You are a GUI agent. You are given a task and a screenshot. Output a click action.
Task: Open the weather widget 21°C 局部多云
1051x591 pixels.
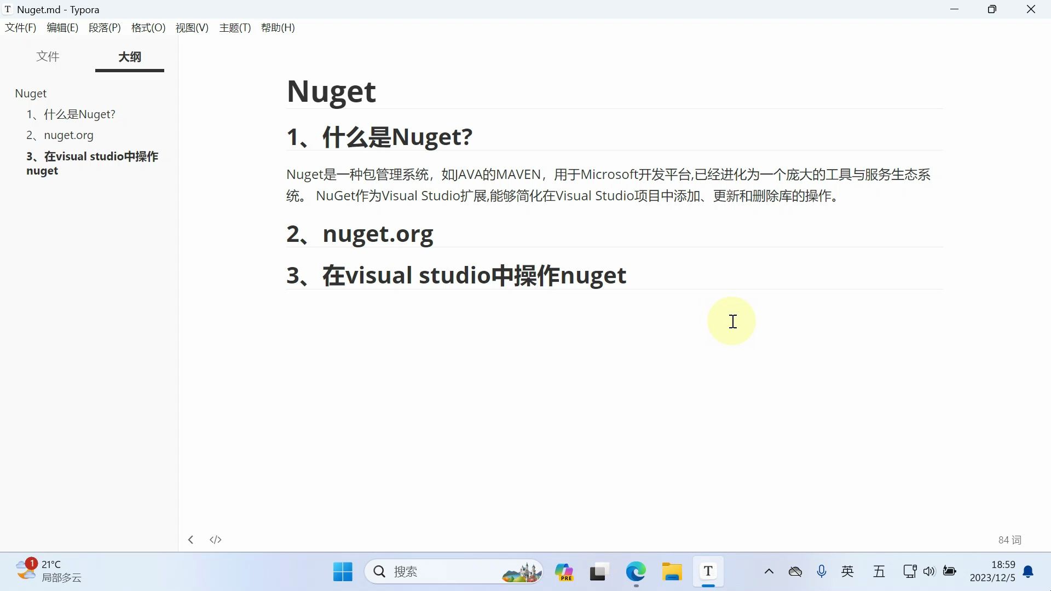48,571
